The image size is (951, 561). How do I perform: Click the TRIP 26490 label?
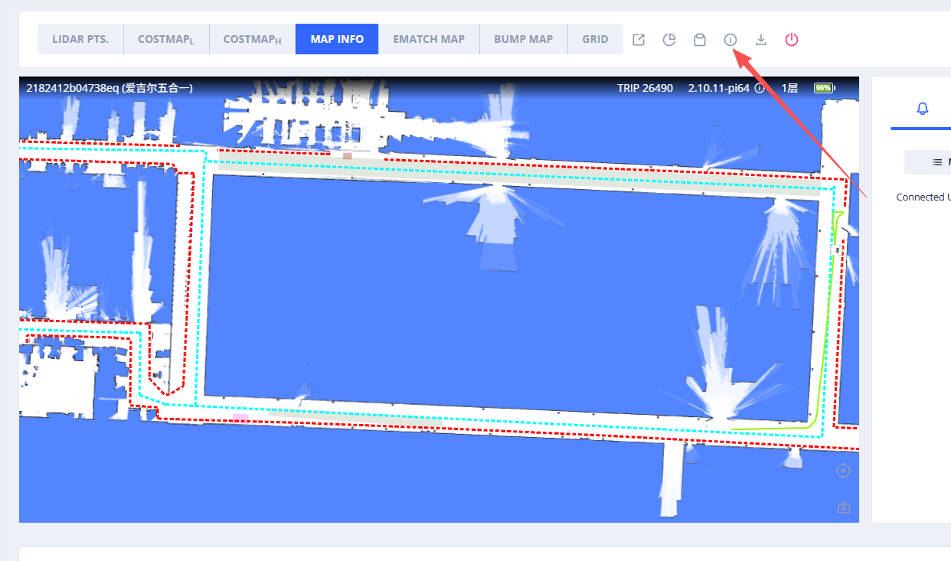point(645,89)
